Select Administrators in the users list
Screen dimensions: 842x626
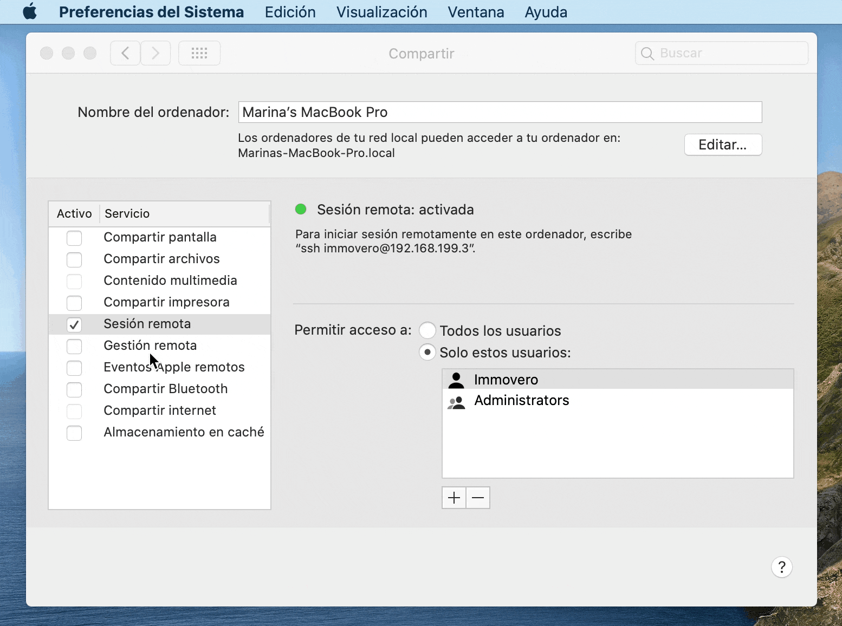618,401
